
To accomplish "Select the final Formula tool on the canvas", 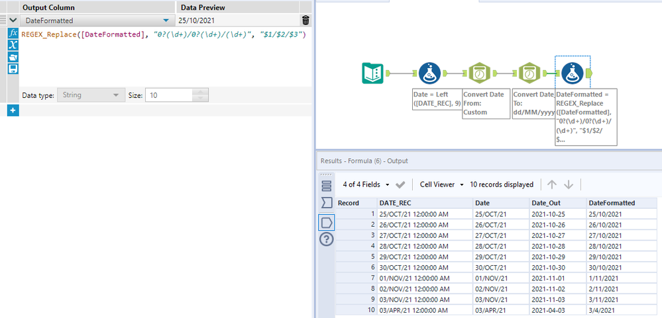I will pos(573,73).
